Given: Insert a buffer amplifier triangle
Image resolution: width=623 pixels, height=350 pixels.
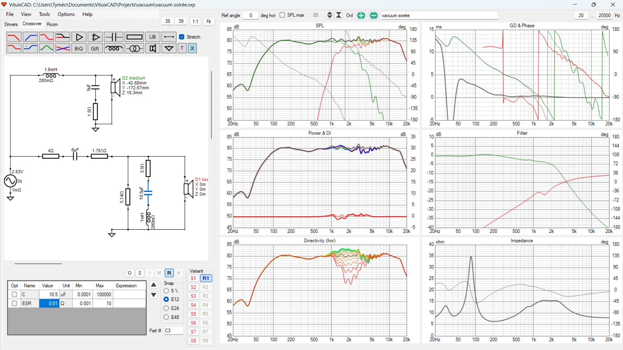Looking at the screenshot, I should click(x=79, y=37).
